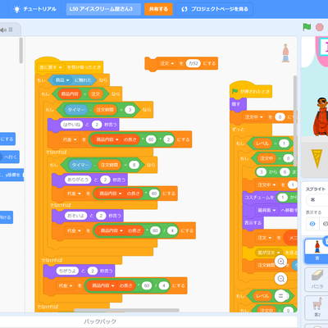Zoom out the code workspace
Viewport: 328px width, 328px height.
[x=280, y=279]
